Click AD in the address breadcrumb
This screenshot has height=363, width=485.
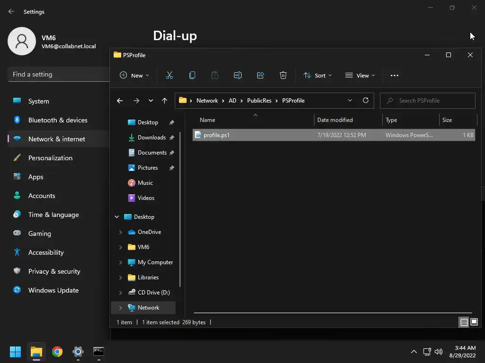coord(232,101)
